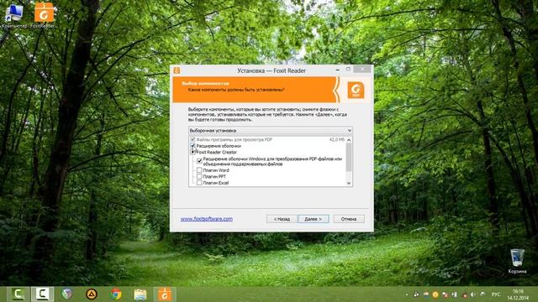The height and width of the screenshot is (302, 538).
Task: Open File Explorer from the taskbar
Action: coord(140,294)
